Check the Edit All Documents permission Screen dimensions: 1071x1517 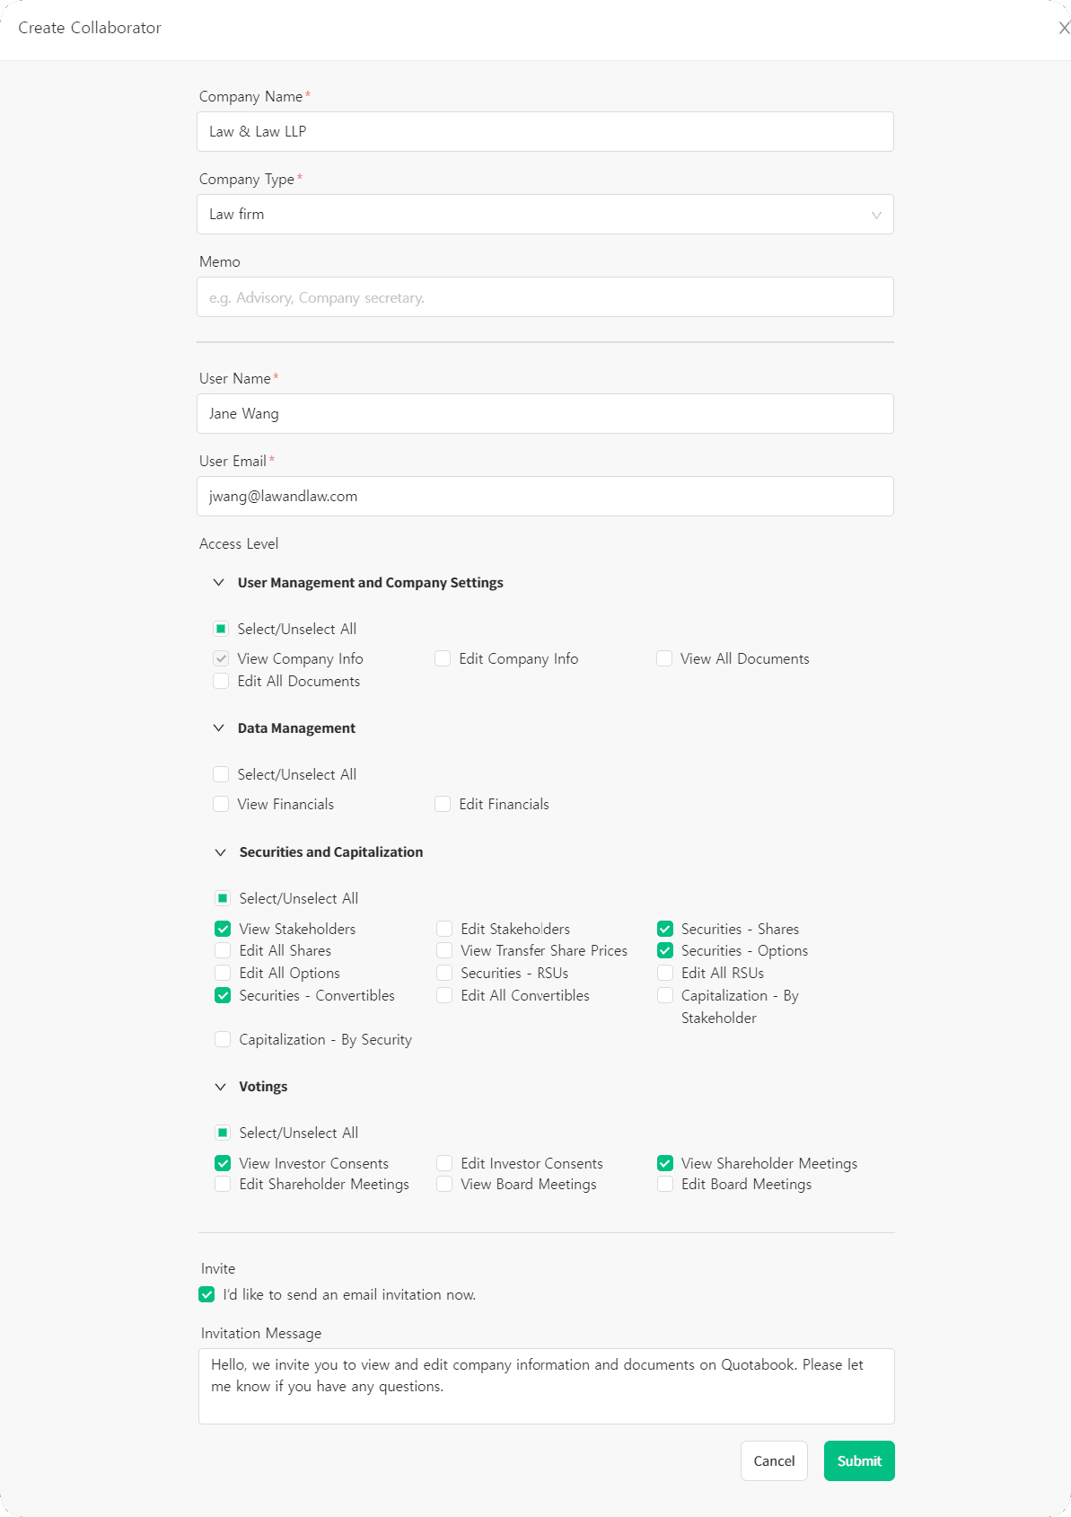tap(221, 681)
